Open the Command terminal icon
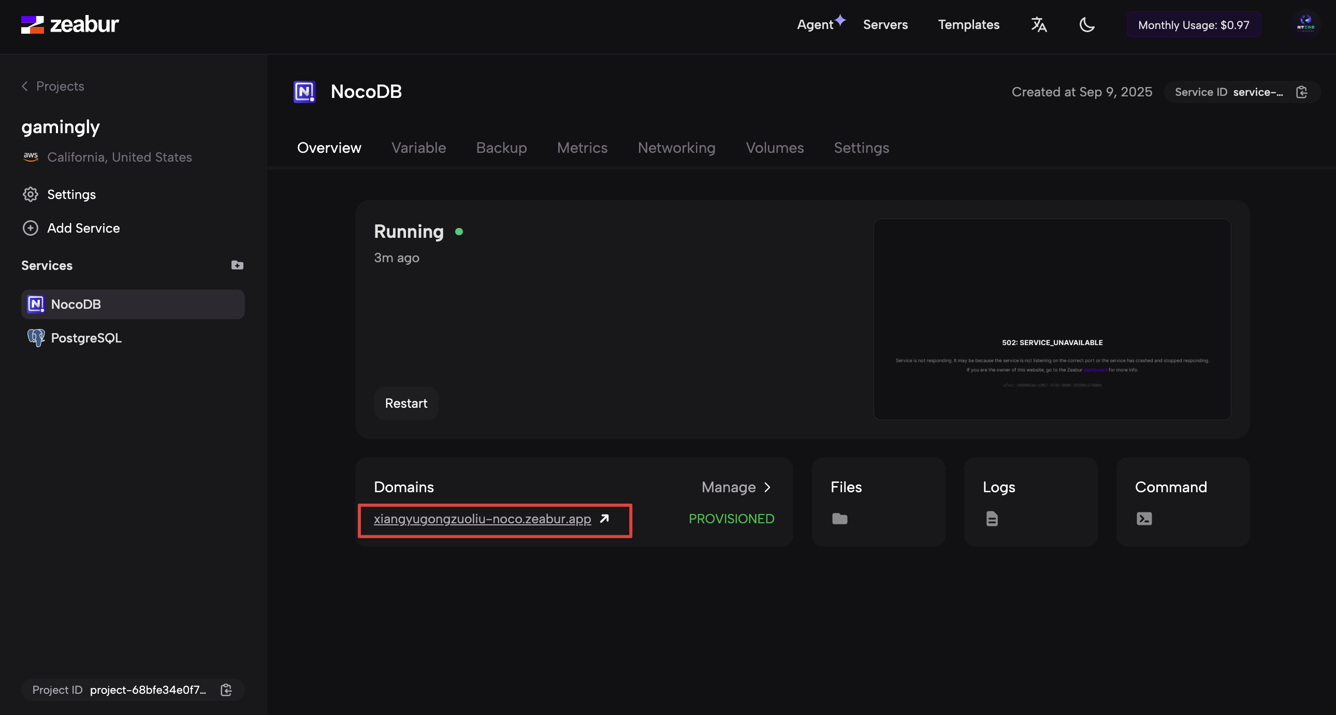The height and width of the screenshot is (715, 1336). tap(1144, 518)
